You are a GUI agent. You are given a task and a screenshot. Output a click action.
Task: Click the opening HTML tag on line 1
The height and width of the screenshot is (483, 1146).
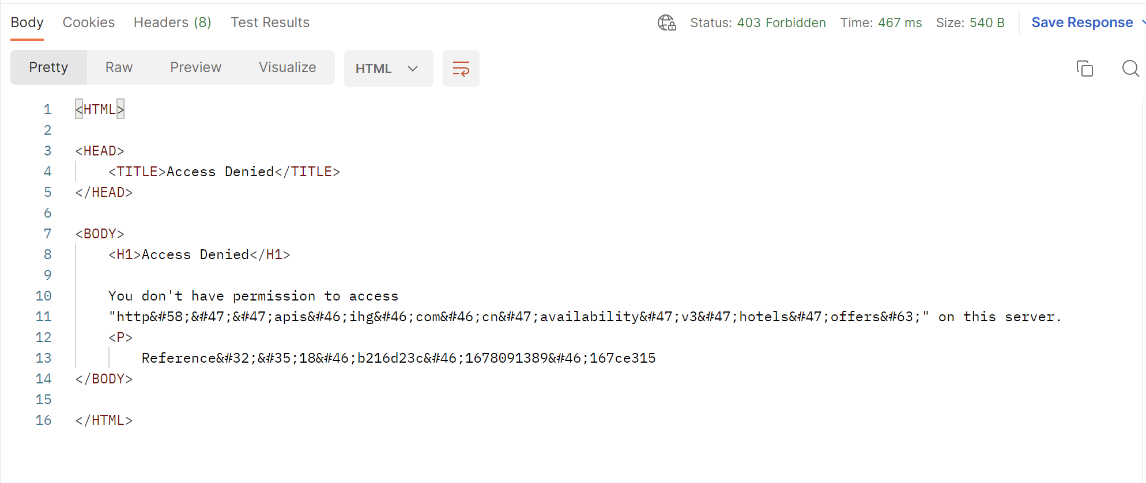point(100,109)
